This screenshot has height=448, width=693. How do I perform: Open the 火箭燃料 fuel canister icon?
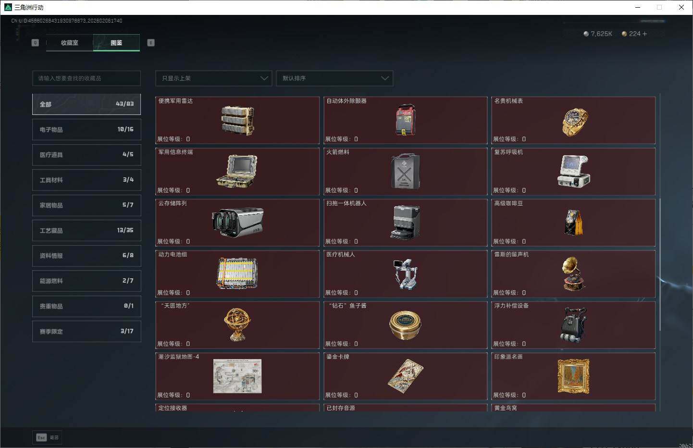[405, 171]
